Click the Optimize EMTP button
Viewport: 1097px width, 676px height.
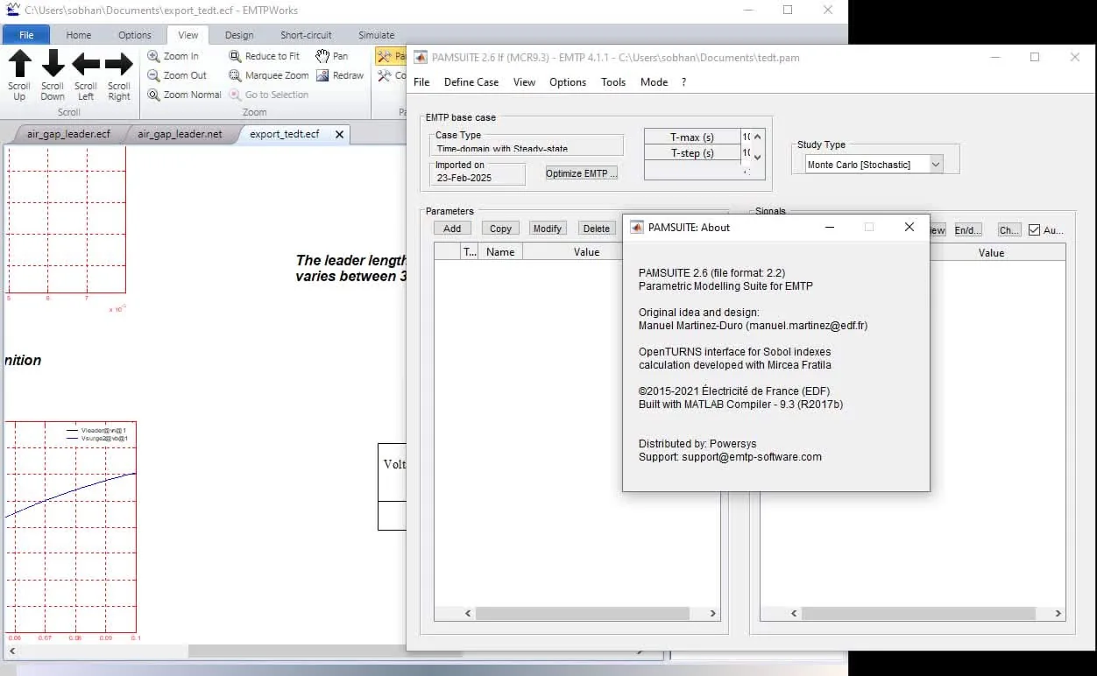pyautogui.click(x=582, y=173)
